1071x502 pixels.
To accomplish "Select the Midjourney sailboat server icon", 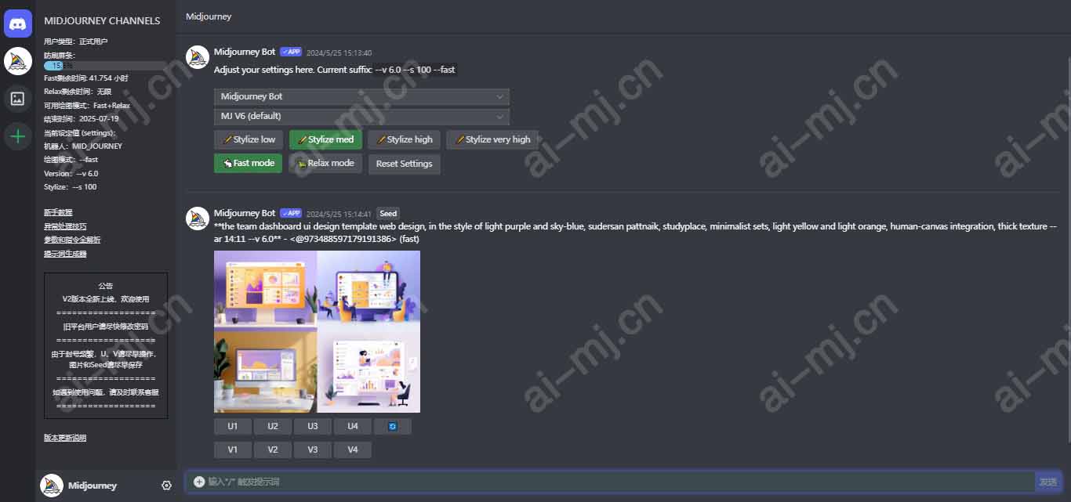I will point(17,61).
